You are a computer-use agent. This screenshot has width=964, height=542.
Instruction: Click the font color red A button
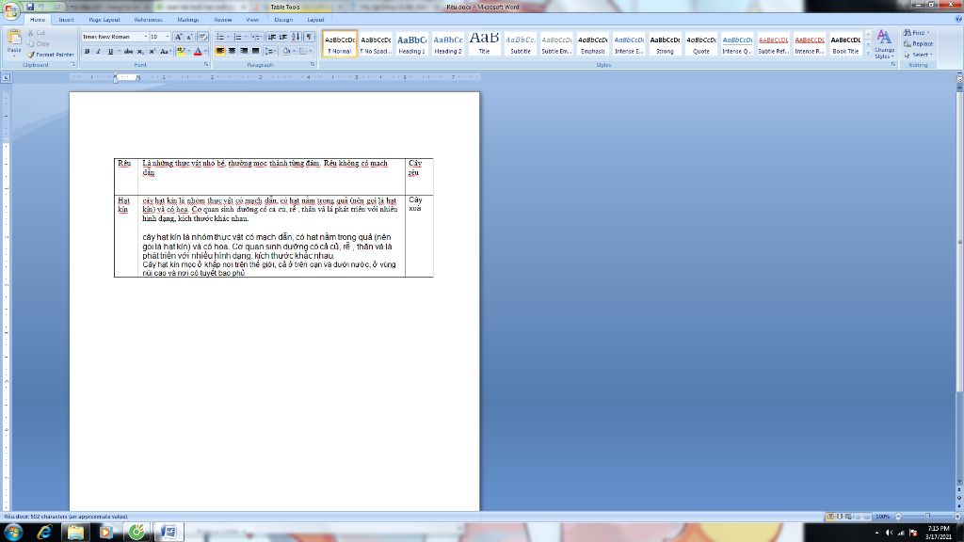(198, 52)
